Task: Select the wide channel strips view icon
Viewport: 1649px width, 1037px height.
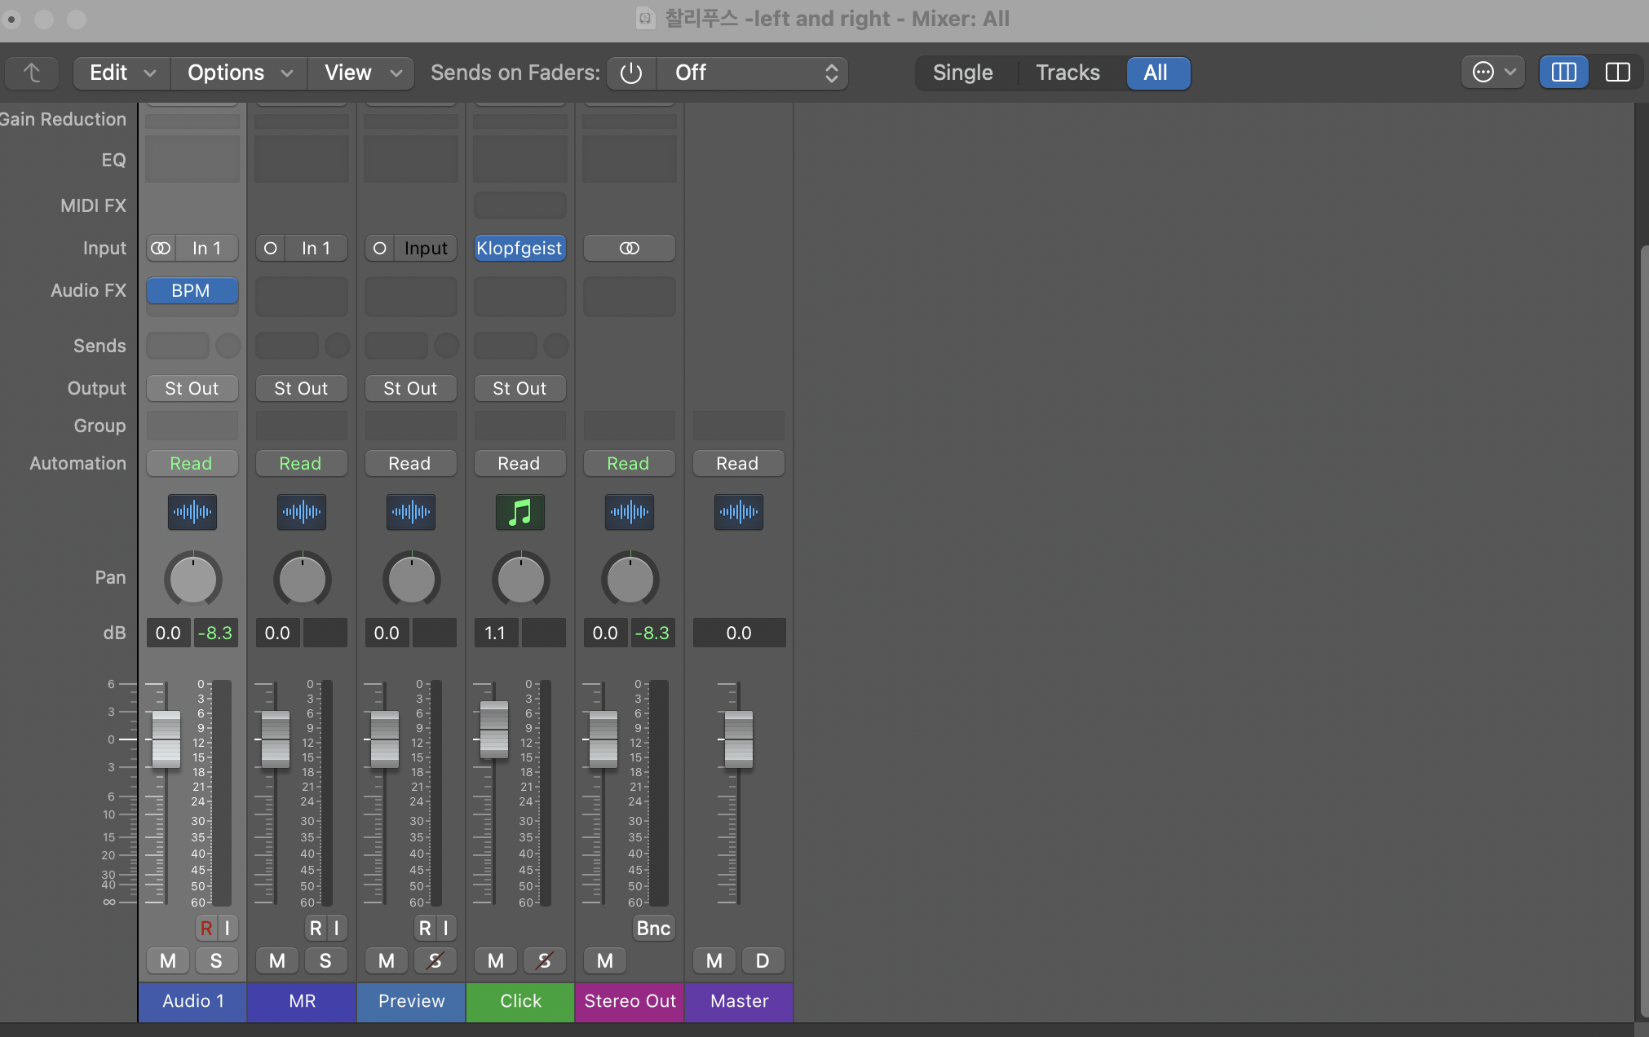Action: 1617,73
